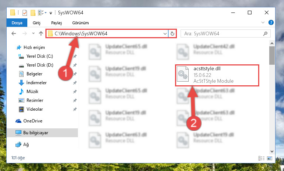Select the acsttstyle.dll file
Viewport: 284px width, 171px height.
coord(217,75)
